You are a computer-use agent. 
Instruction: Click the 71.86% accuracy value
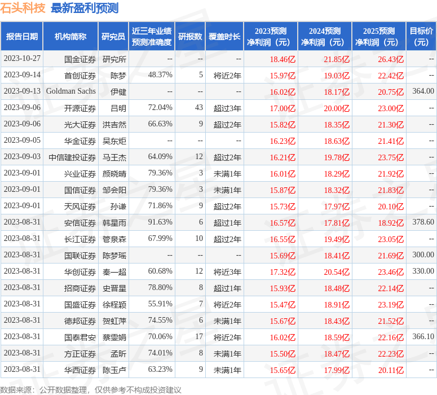click(160, 205)
